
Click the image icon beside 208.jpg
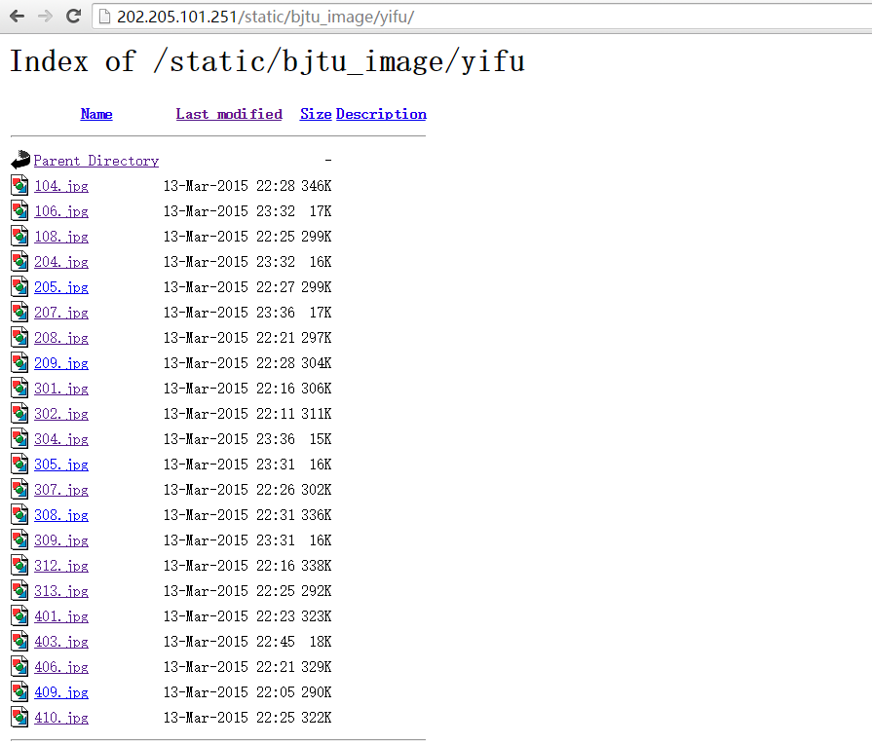click(x=19, y=337)
